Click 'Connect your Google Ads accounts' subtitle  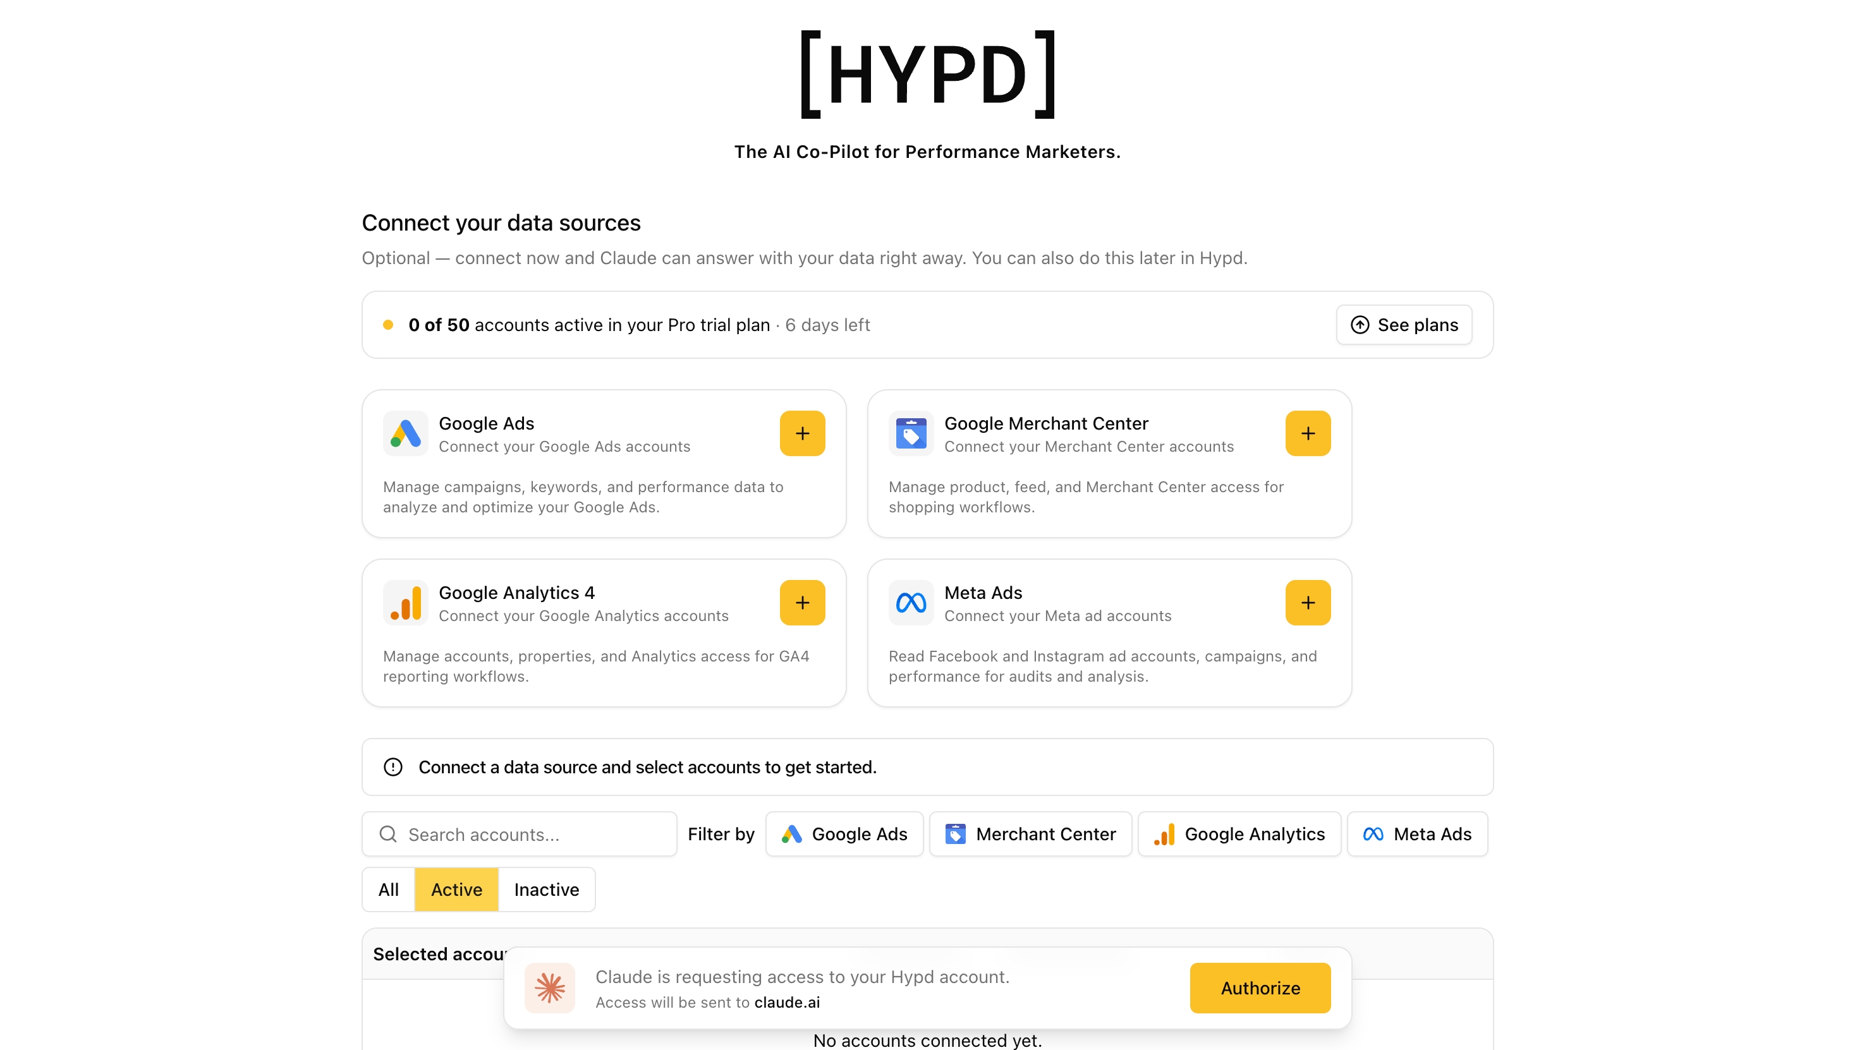point(564,447)
